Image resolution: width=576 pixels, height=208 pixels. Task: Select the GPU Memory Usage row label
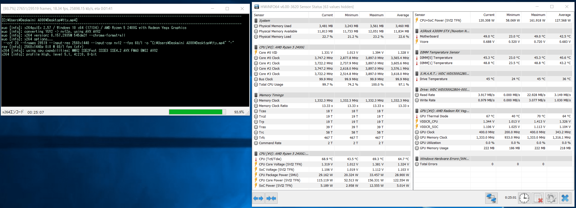pyautogui.click(x=434, y=148)
